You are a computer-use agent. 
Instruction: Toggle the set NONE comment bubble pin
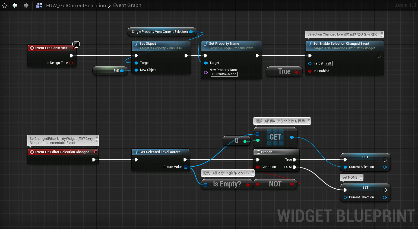[361, 176]
